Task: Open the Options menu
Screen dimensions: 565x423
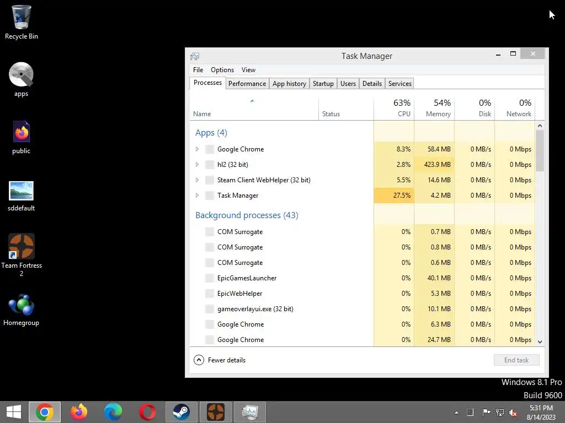Action: click(x=222, y=70)
